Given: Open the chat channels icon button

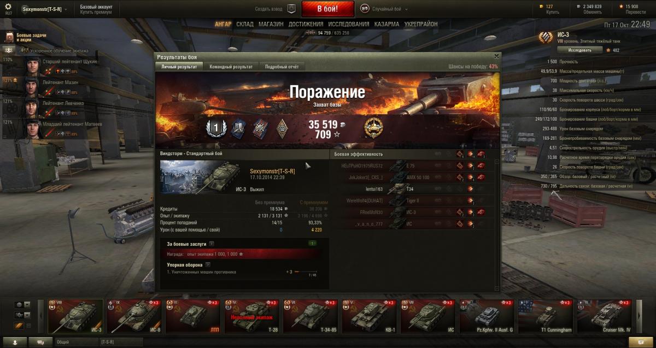Looking at the screenshot, I should click(40, 342).
